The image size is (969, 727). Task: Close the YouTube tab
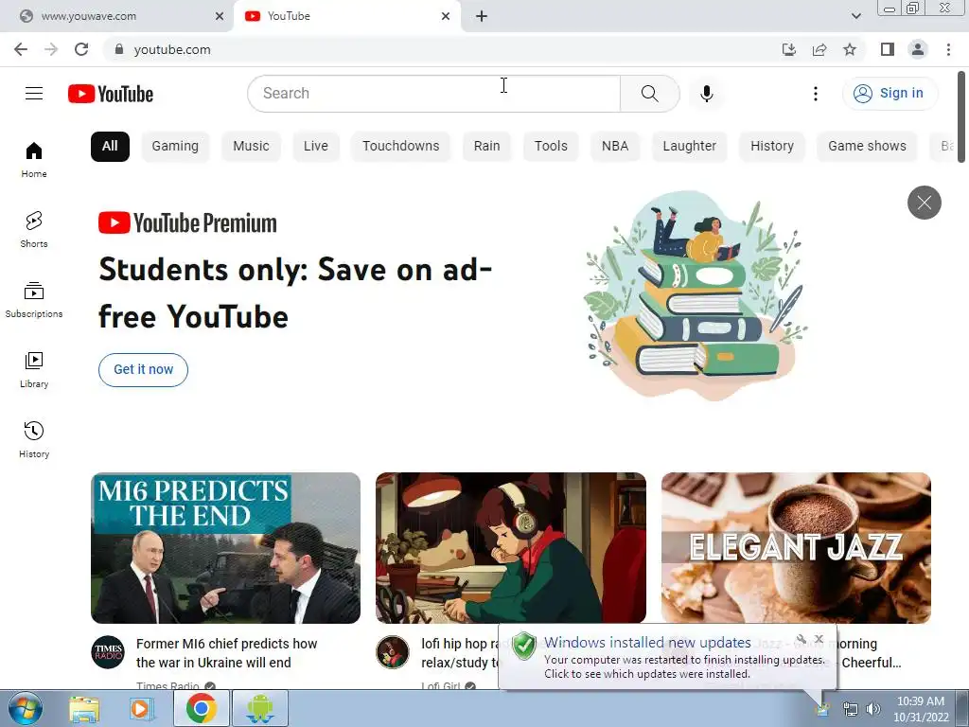[x=446, y=16]
